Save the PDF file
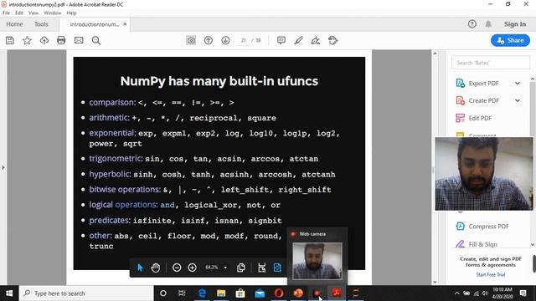536x301 pixels. 10,40
